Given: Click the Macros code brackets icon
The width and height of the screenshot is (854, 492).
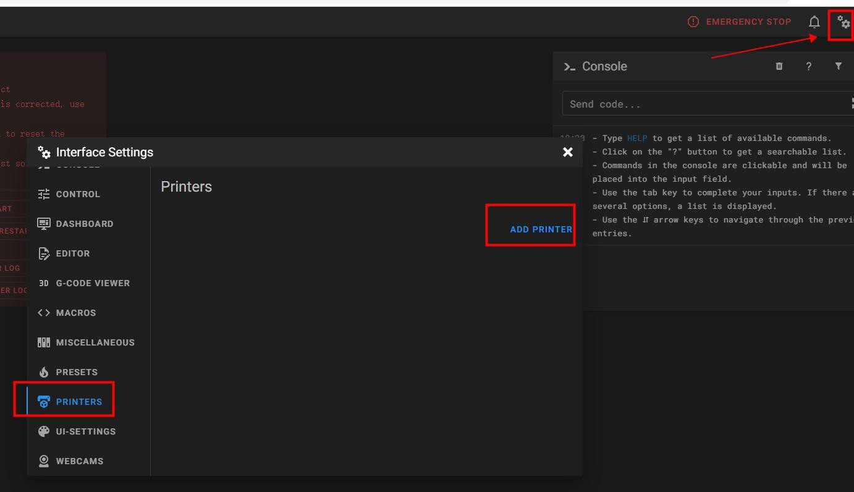Looking at the screenshot, I should [x=44, y=313].
